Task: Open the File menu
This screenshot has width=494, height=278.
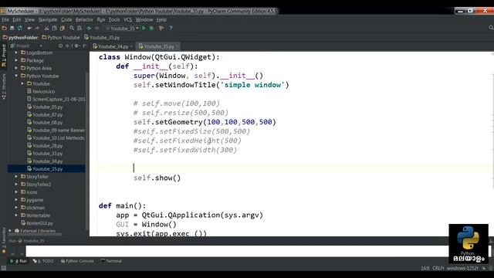Action: tap(5, 19)
